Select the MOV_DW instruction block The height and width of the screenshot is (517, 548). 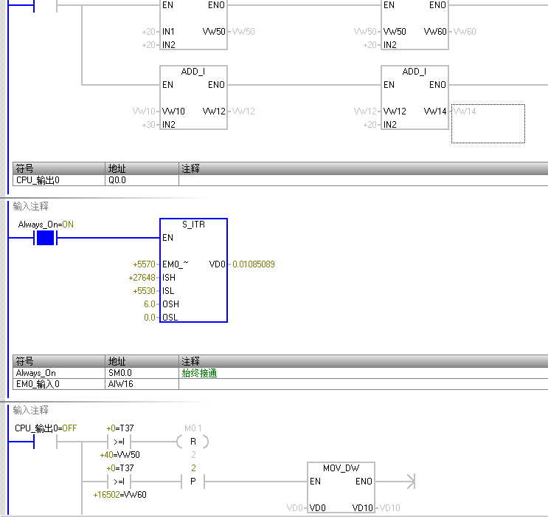[x=341, y=488]
